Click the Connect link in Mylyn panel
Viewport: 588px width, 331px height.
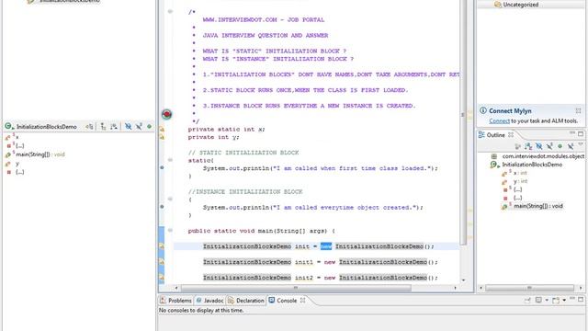499,120
